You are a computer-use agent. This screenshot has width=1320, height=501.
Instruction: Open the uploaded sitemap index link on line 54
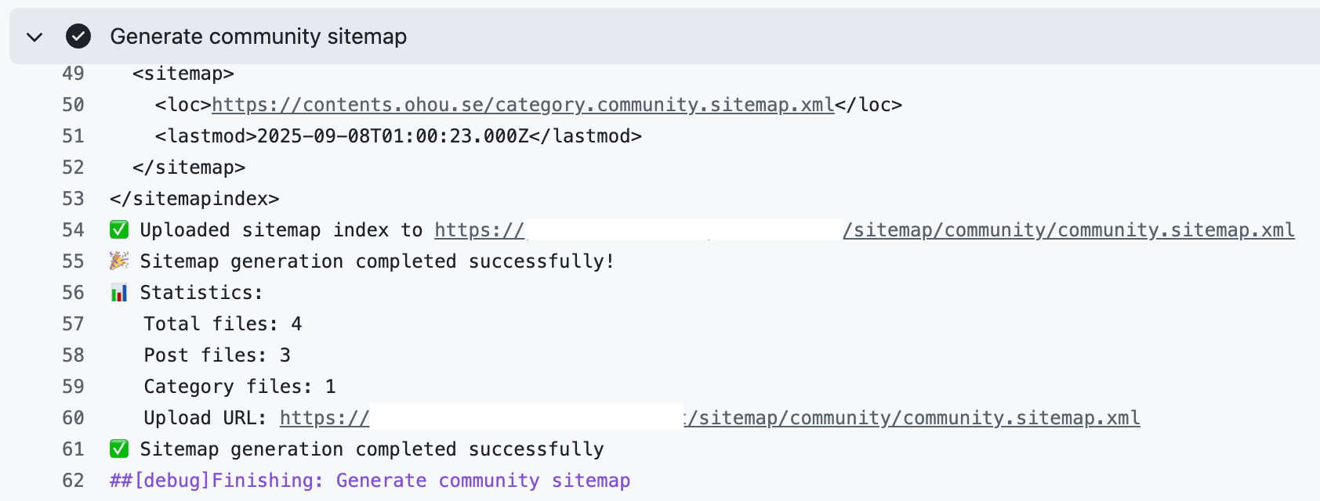coord(1068,230)
